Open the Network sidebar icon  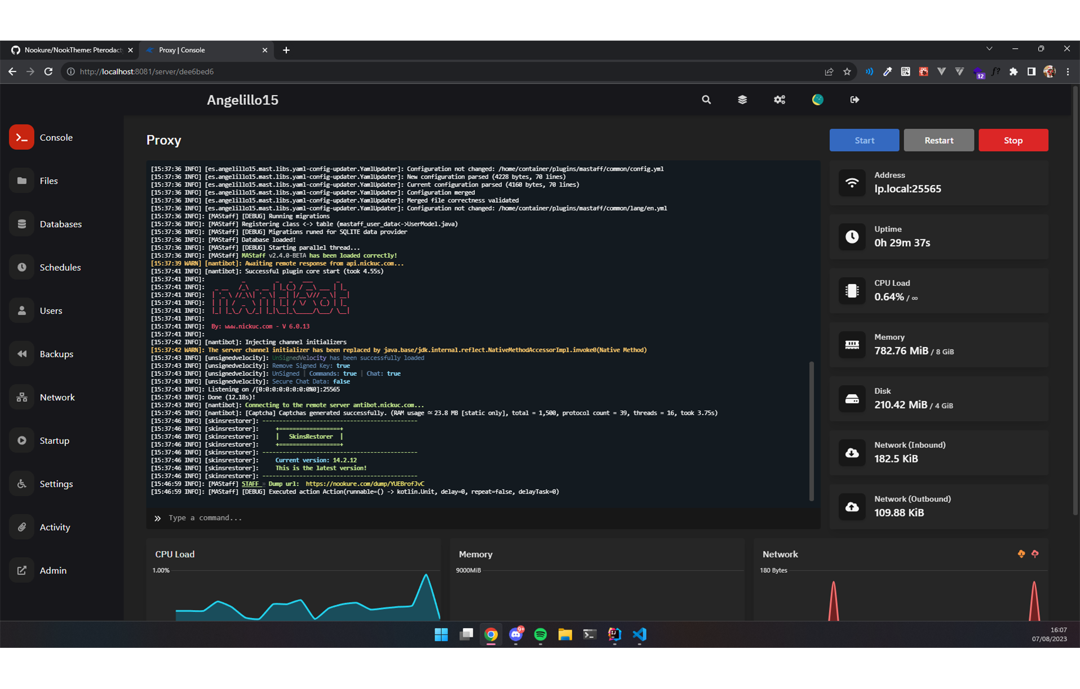[x=21, y=397]
